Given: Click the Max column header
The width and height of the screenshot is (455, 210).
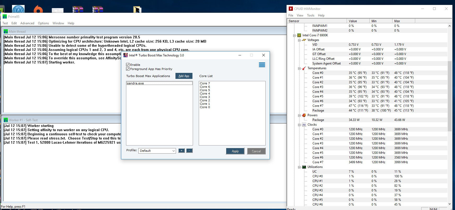Looking at the screenshot, I should [404, 21].
